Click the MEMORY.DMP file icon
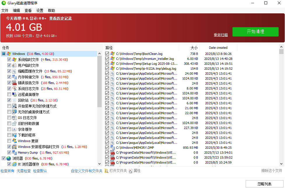 point(112,148)
